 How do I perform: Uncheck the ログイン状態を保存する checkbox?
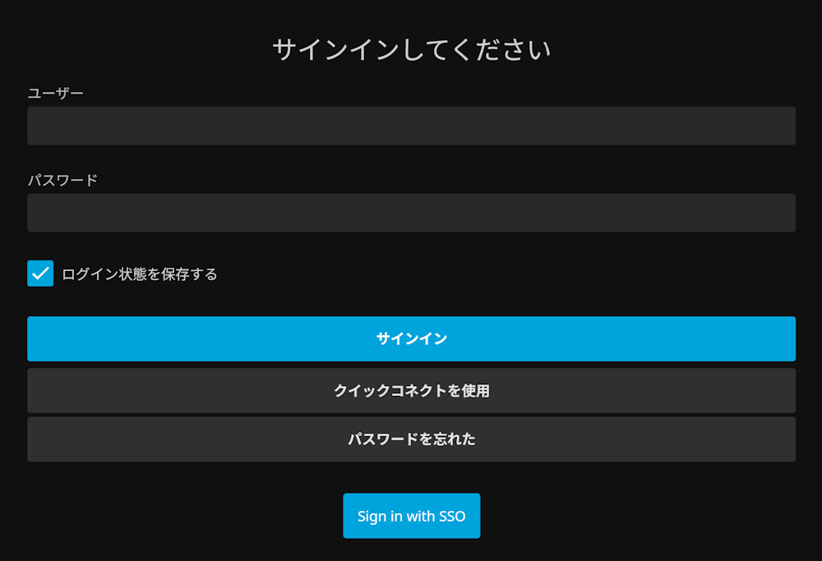tap(40, 274)
